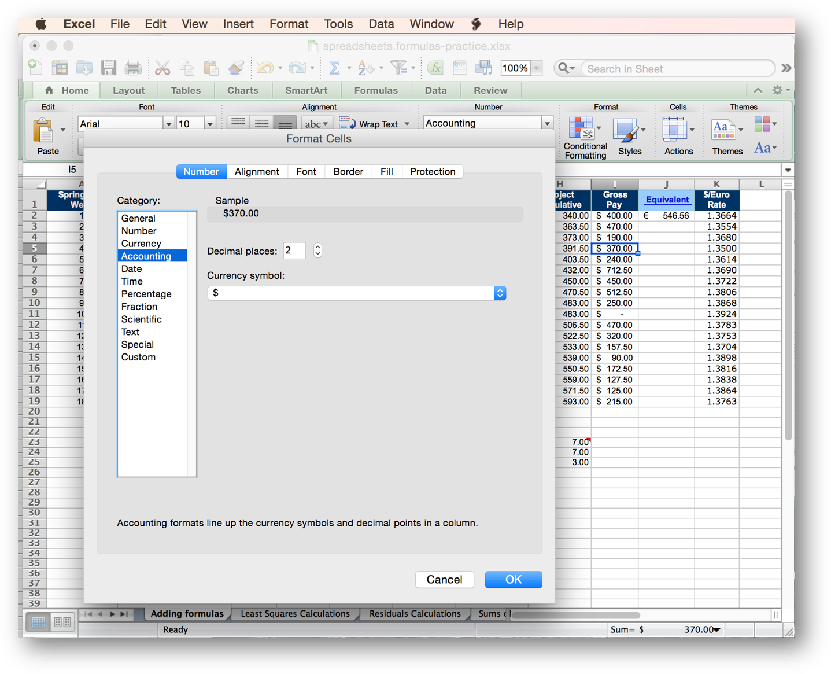Switch to Page Layout view in status bar
This screenshot has width=831, height=674.
point(62,622)
